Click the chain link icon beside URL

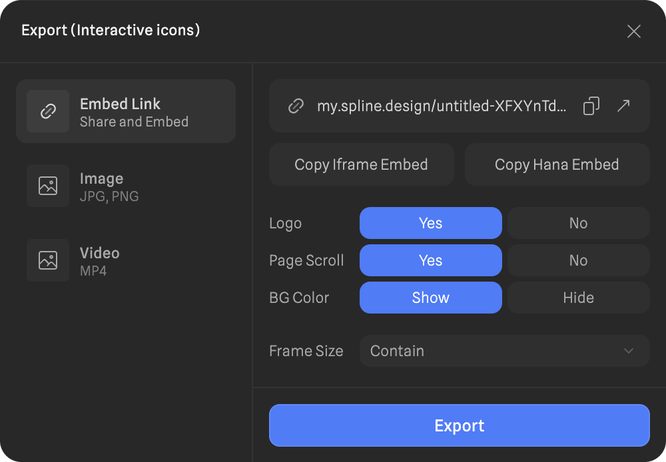click(x=296, y=106)
